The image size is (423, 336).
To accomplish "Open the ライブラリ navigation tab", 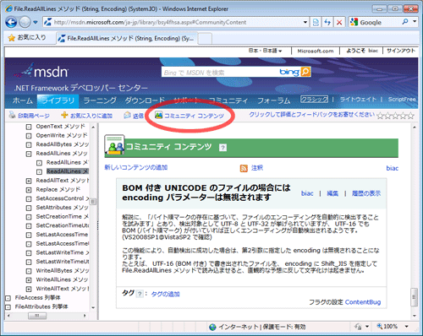I will 58,100.
